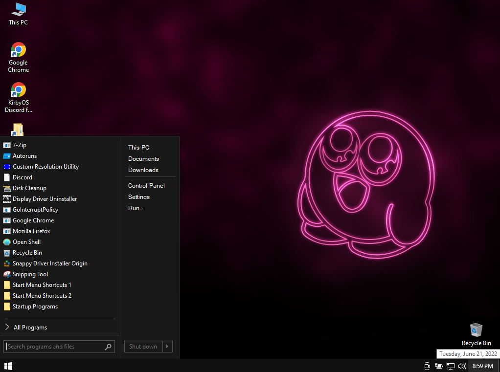Click the 7-Zip icon in Start menu

(x=7, y=145)
